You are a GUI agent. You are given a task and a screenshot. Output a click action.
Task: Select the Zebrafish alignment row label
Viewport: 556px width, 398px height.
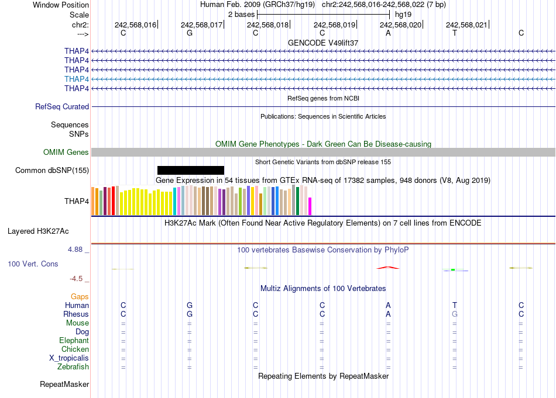pos(73,367)
